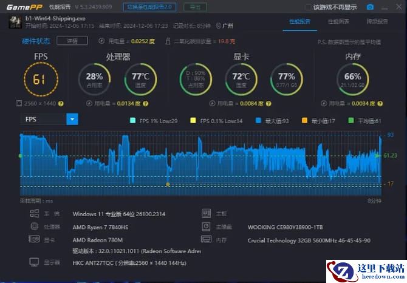Click Crucial Technology 32GB 5600MHz text

point(309,240)
